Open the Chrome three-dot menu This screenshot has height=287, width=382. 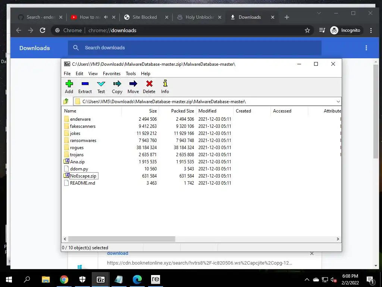[371, 30]
